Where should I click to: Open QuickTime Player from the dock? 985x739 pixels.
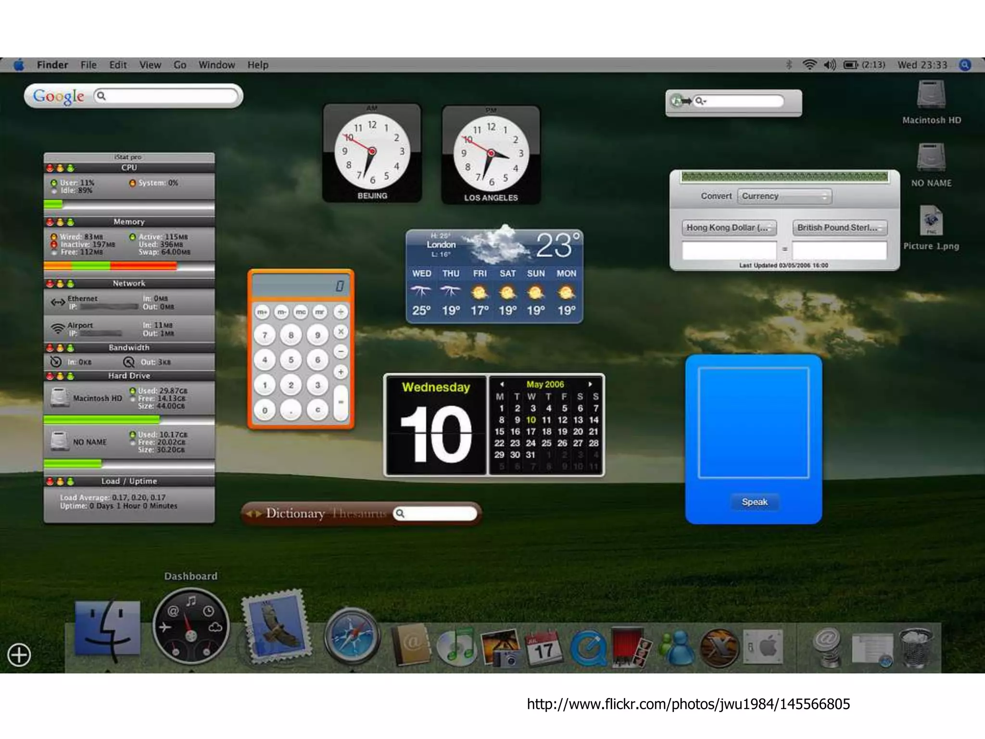point(588,648)
